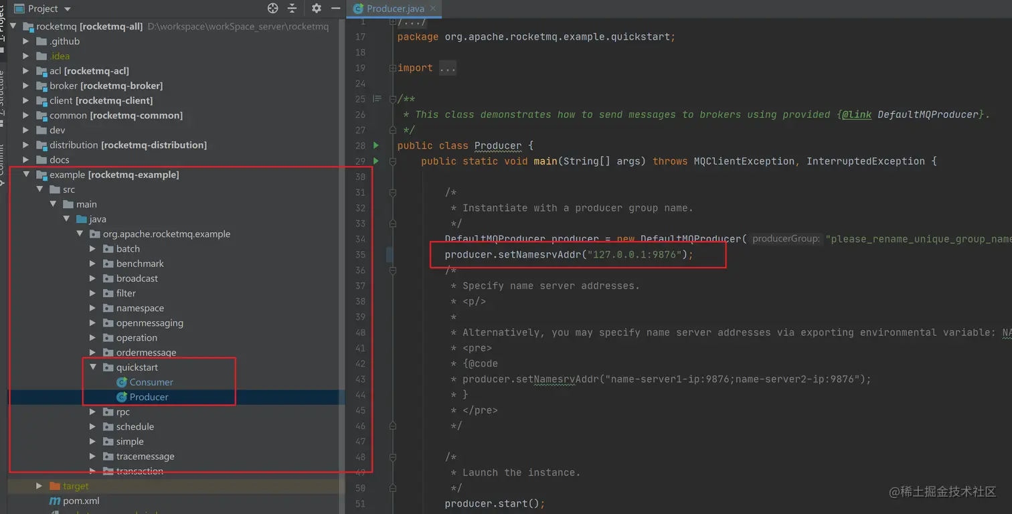Expand the .github folder

pos(26,41)
